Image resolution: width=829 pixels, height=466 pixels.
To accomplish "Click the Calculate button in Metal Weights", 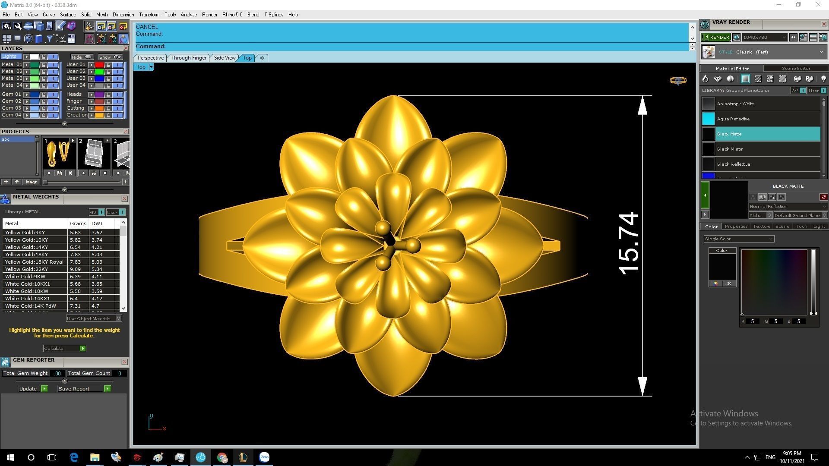I will pyautogui.click(x=64, y=349).
